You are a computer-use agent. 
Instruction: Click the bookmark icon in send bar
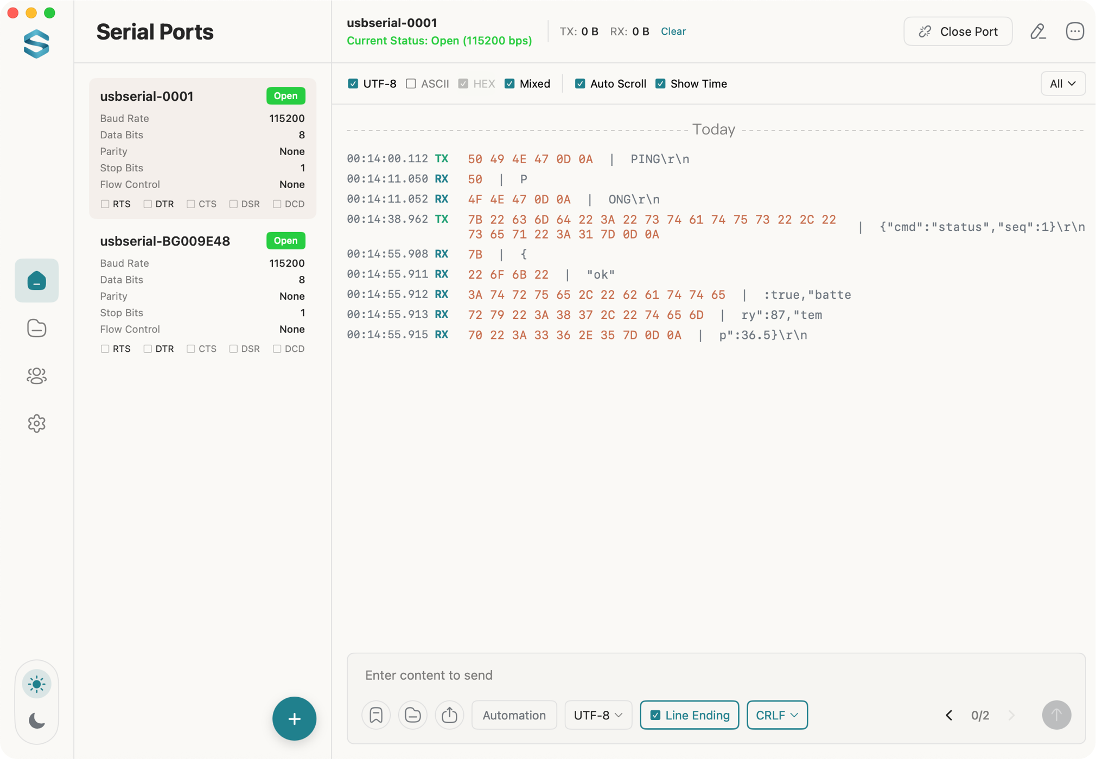(376, 715)
